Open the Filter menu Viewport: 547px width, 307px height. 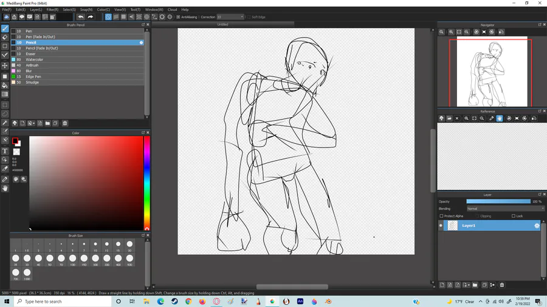tap(52, 10)
